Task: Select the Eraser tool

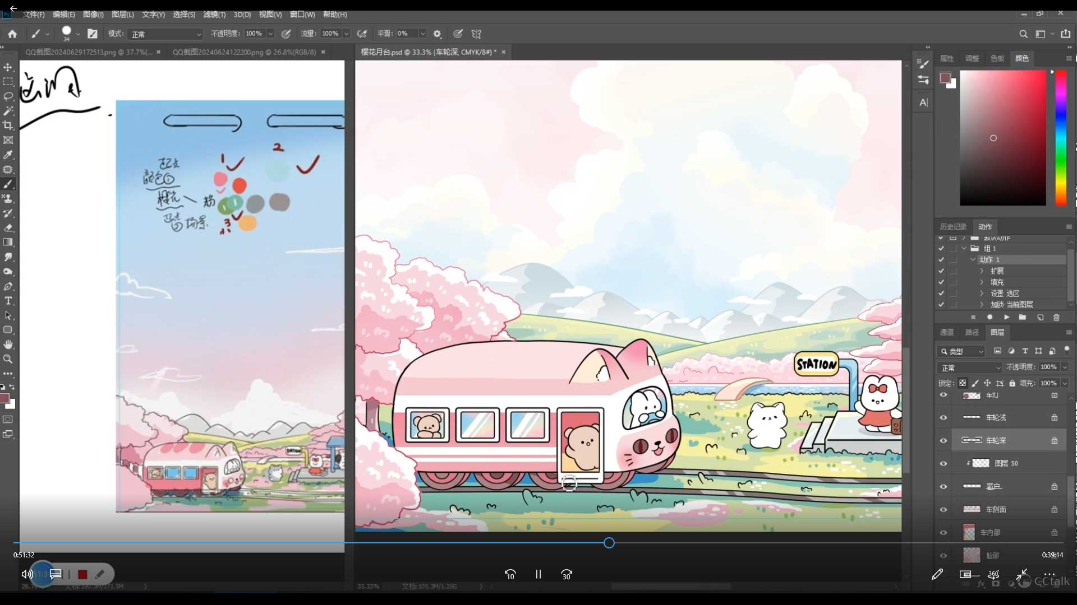Action: coord(8,228)
